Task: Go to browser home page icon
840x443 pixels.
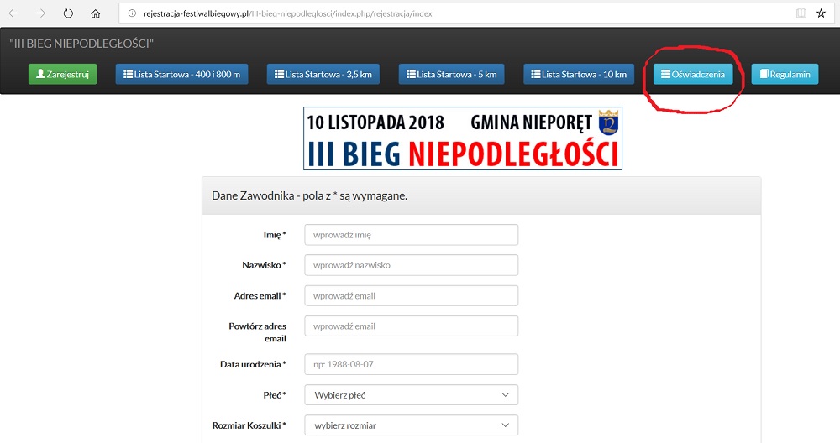Action: [x=95, y=13]
